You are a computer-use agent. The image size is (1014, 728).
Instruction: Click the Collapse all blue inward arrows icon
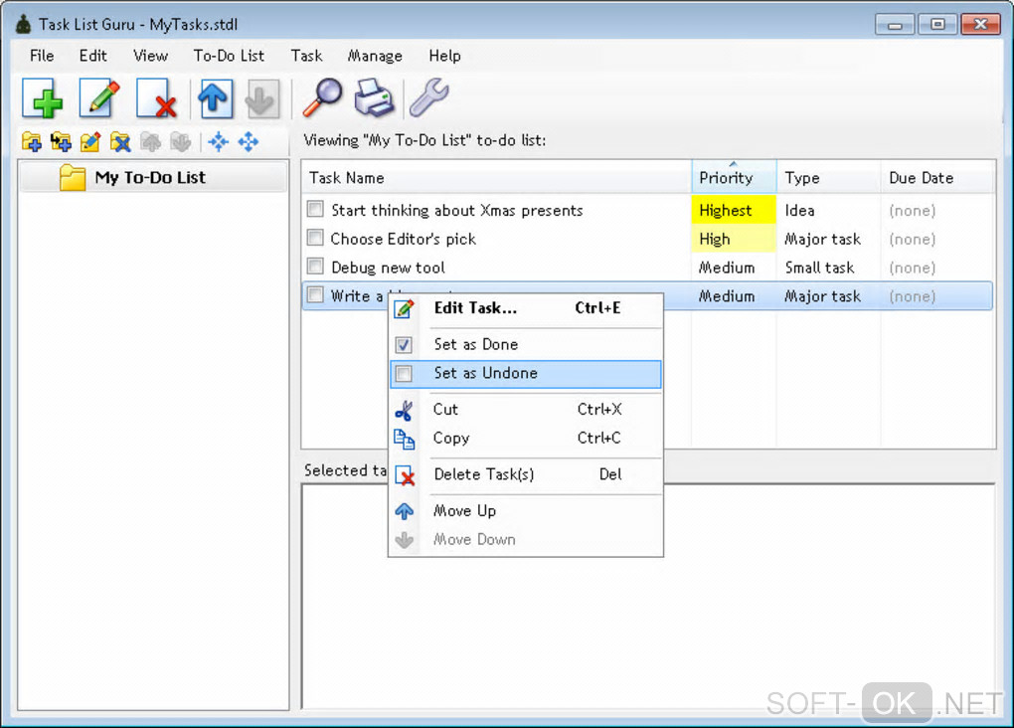pyautogui.click(x=219, y=141)
